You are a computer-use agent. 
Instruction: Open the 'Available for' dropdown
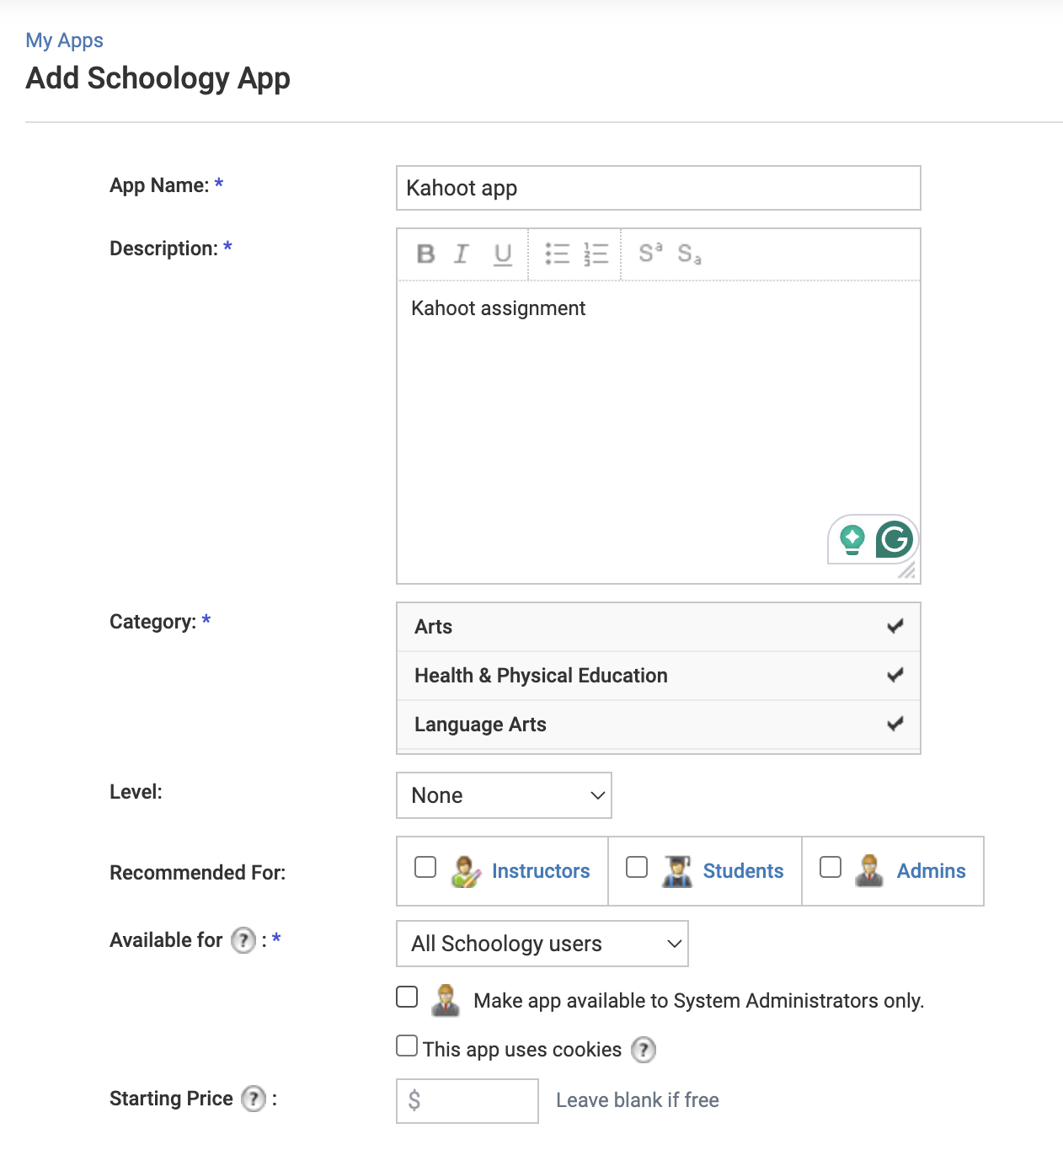tap(542, 944)
